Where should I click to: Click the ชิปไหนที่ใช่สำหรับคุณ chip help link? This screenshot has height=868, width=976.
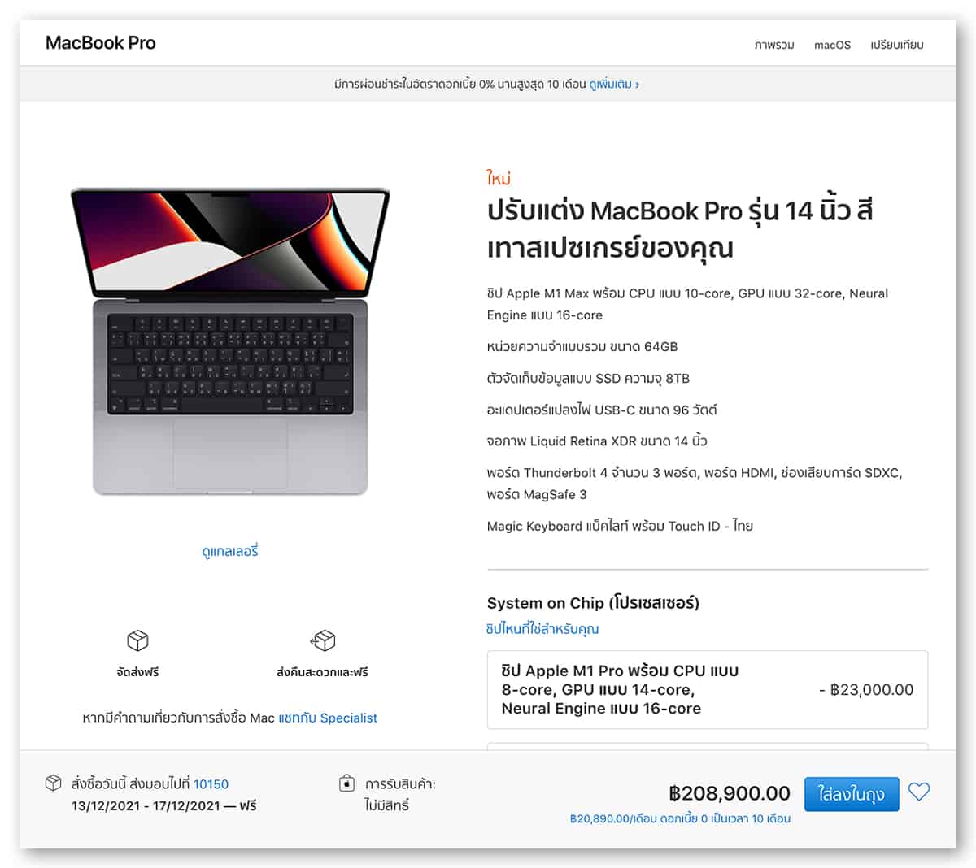coord(542,629)
